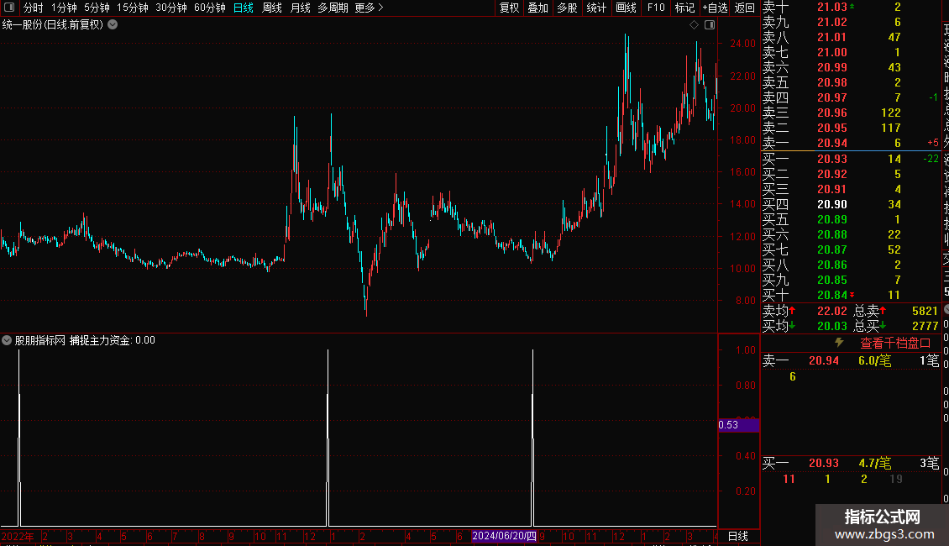Open dropdown next to 统一股份 chart title

[113, 25]
